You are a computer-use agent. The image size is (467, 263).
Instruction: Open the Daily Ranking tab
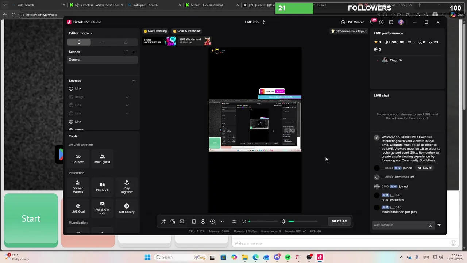pos(155,31)
